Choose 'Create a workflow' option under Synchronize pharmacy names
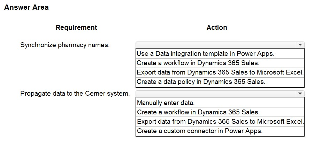Viewport: 322px width, 148px height. [x=198, y=63]
